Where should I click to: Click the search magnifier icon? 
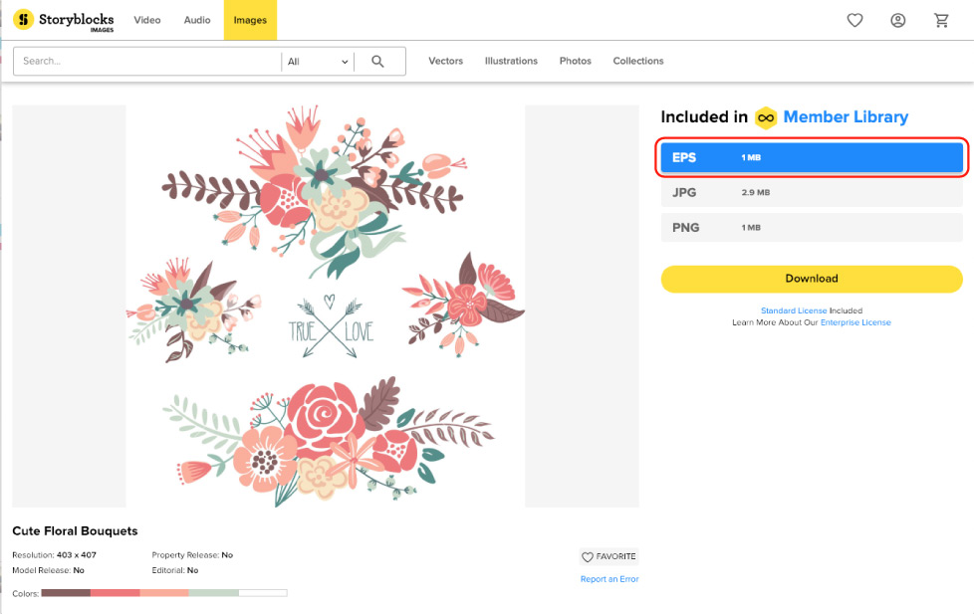(377, 61)
